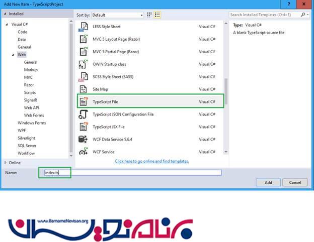Choose the OWIN Startup class icon
Screen dimensions: 314x242
tap(83, 64)
